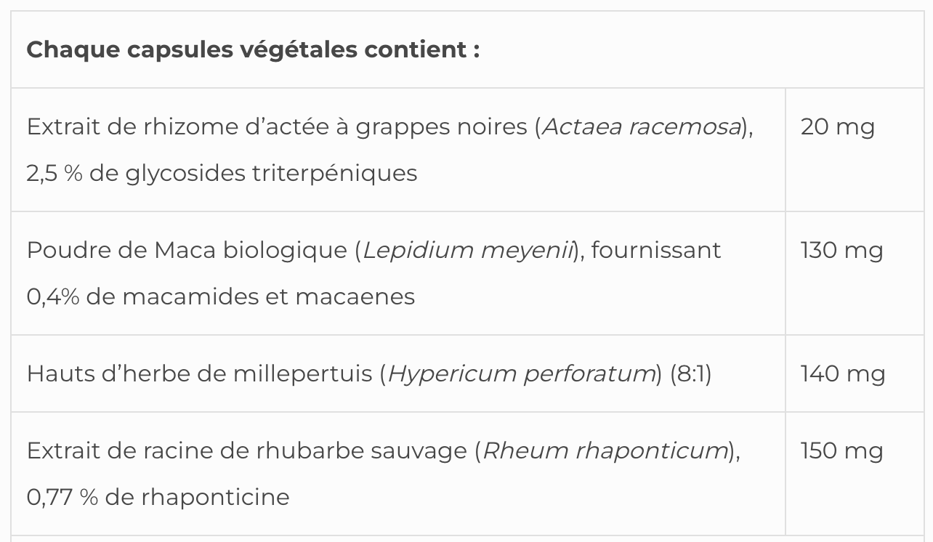Click the italic text 'Hypericum perforatum'
The image size is (933, 542).
(522, 374)
